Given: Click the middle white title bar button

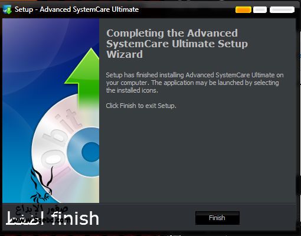Looking at the screenshot, I should (x=260, y=9).
